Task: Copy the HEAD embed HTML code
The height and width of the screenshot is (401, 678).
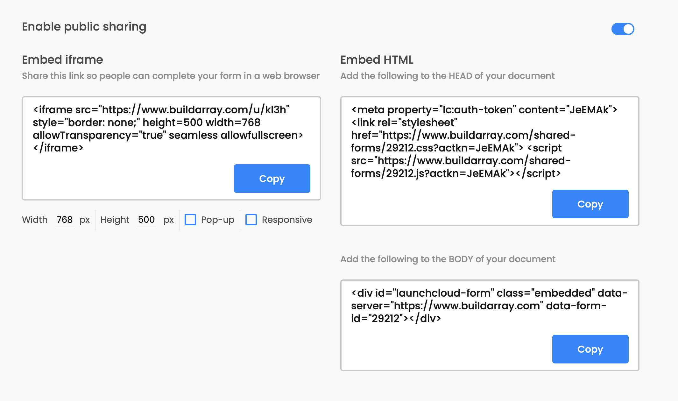Action: [x=590, y=204]
